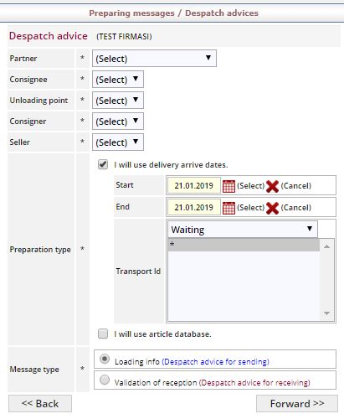This screenshot has width=344, height=419.
Task: Click (Select) link next to Start date
Action: pos(250,186)
